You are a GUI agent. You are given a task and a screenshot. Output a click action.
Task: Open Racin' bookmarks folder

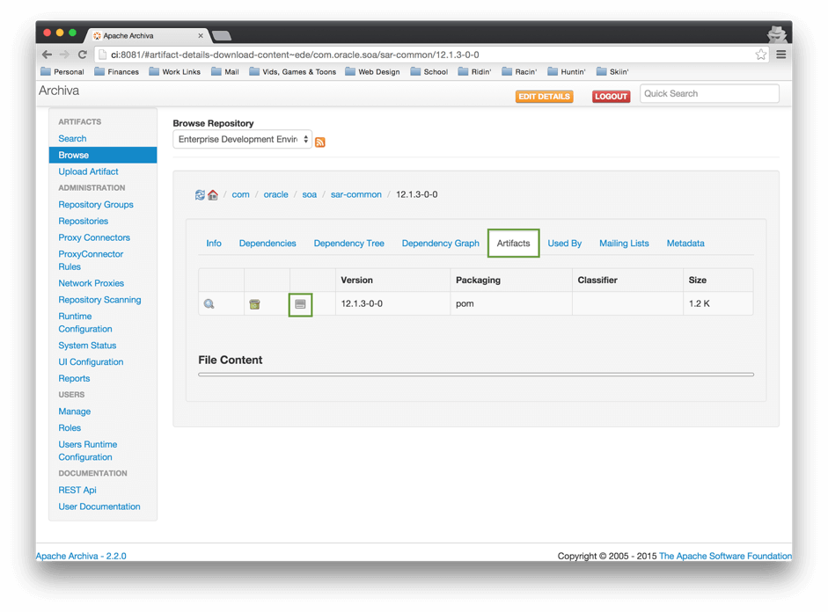520,72
